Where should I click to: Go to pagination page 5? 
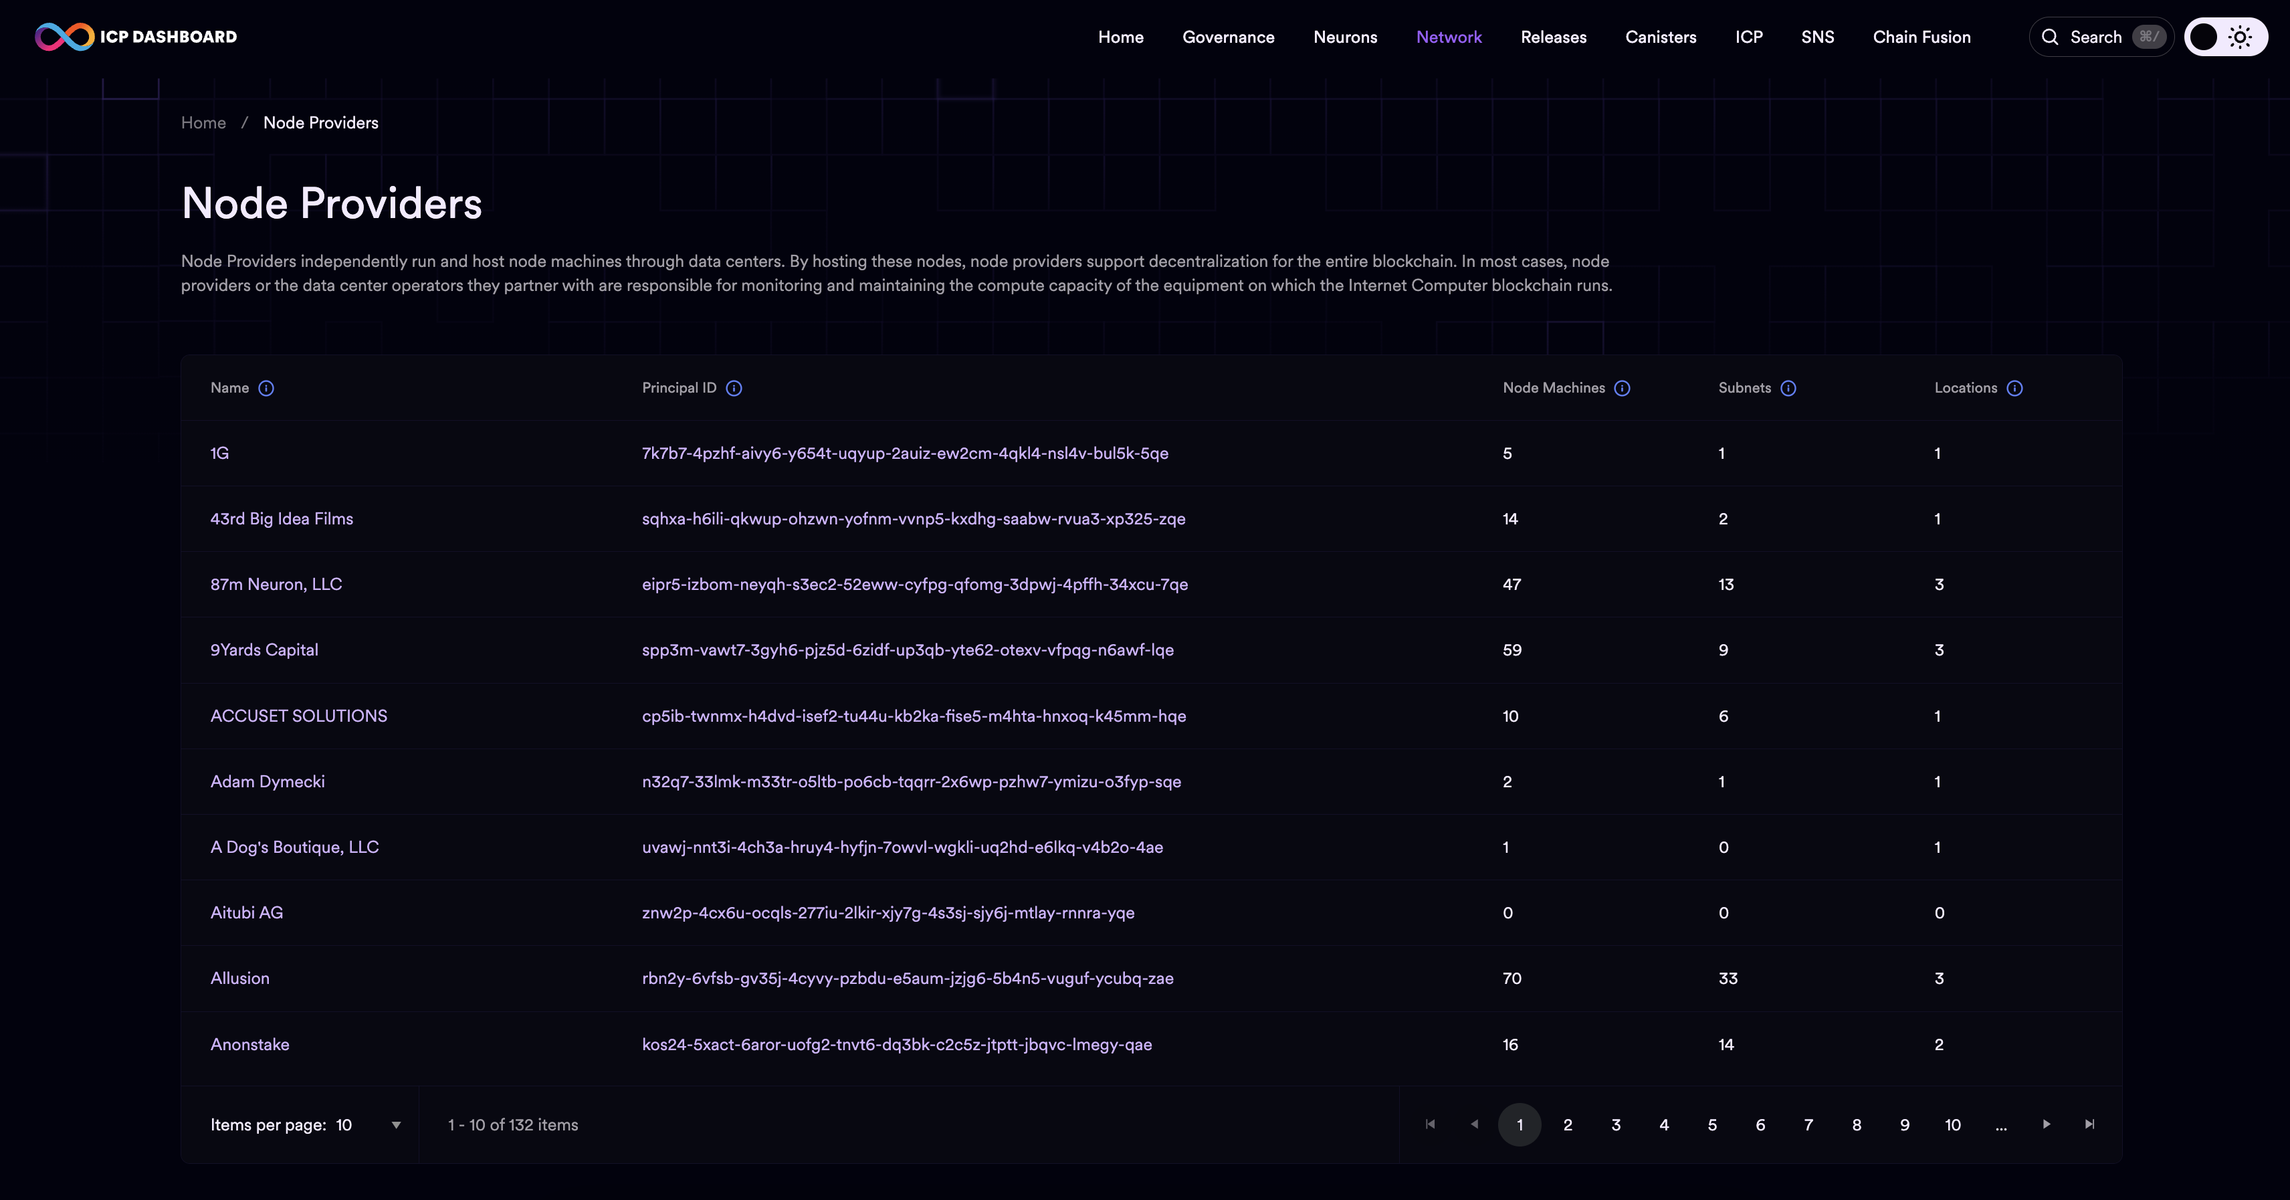coord(1712,1124)
